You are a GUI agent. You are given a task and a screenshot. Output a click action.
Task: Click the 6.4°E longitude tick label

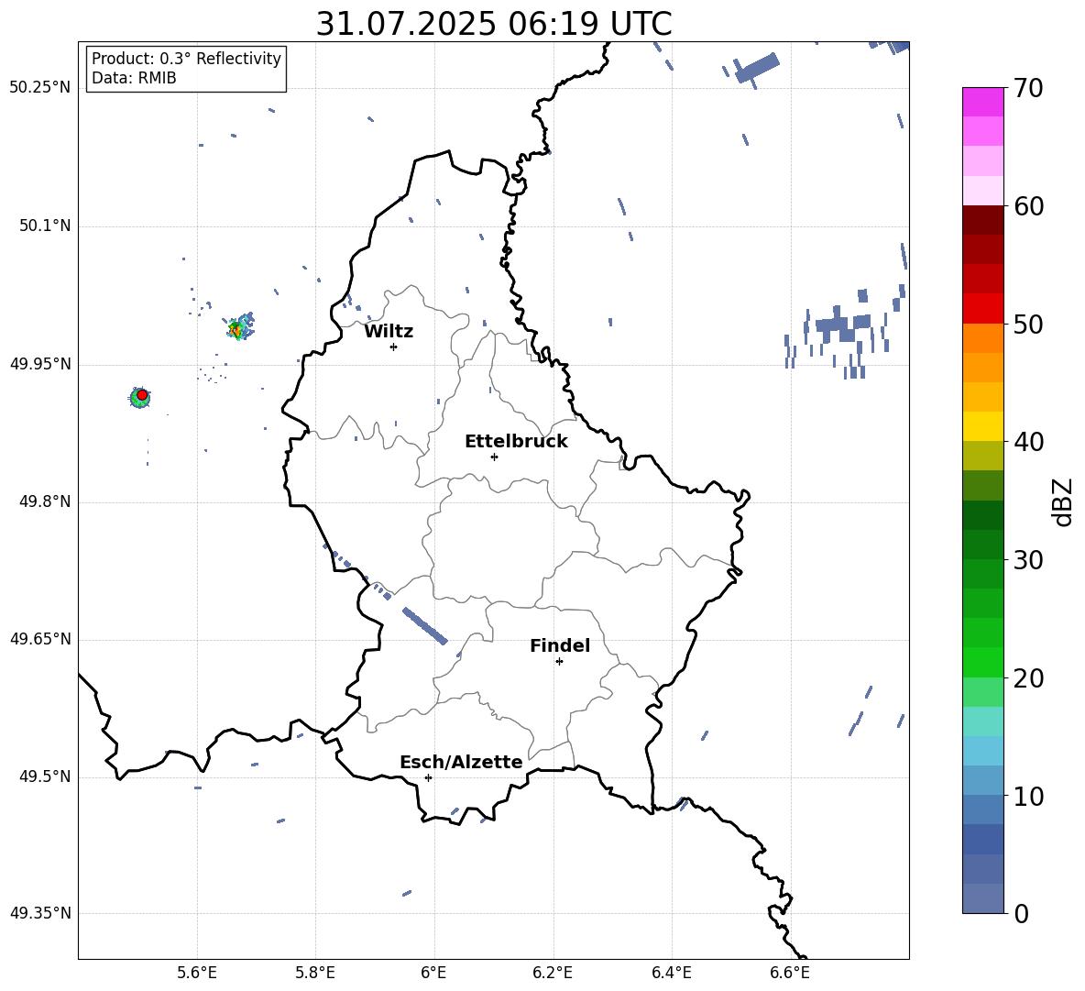pyautogui.click(x=671, y=973)
